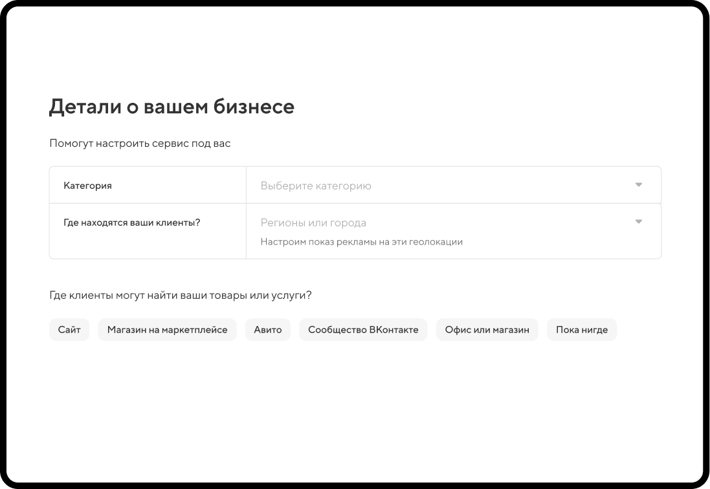The height and width of the screenshot is (489, 710).
Task: Select Магазин на маркетплейсе option
Action: pyautogui.click(x=167, y=329)
